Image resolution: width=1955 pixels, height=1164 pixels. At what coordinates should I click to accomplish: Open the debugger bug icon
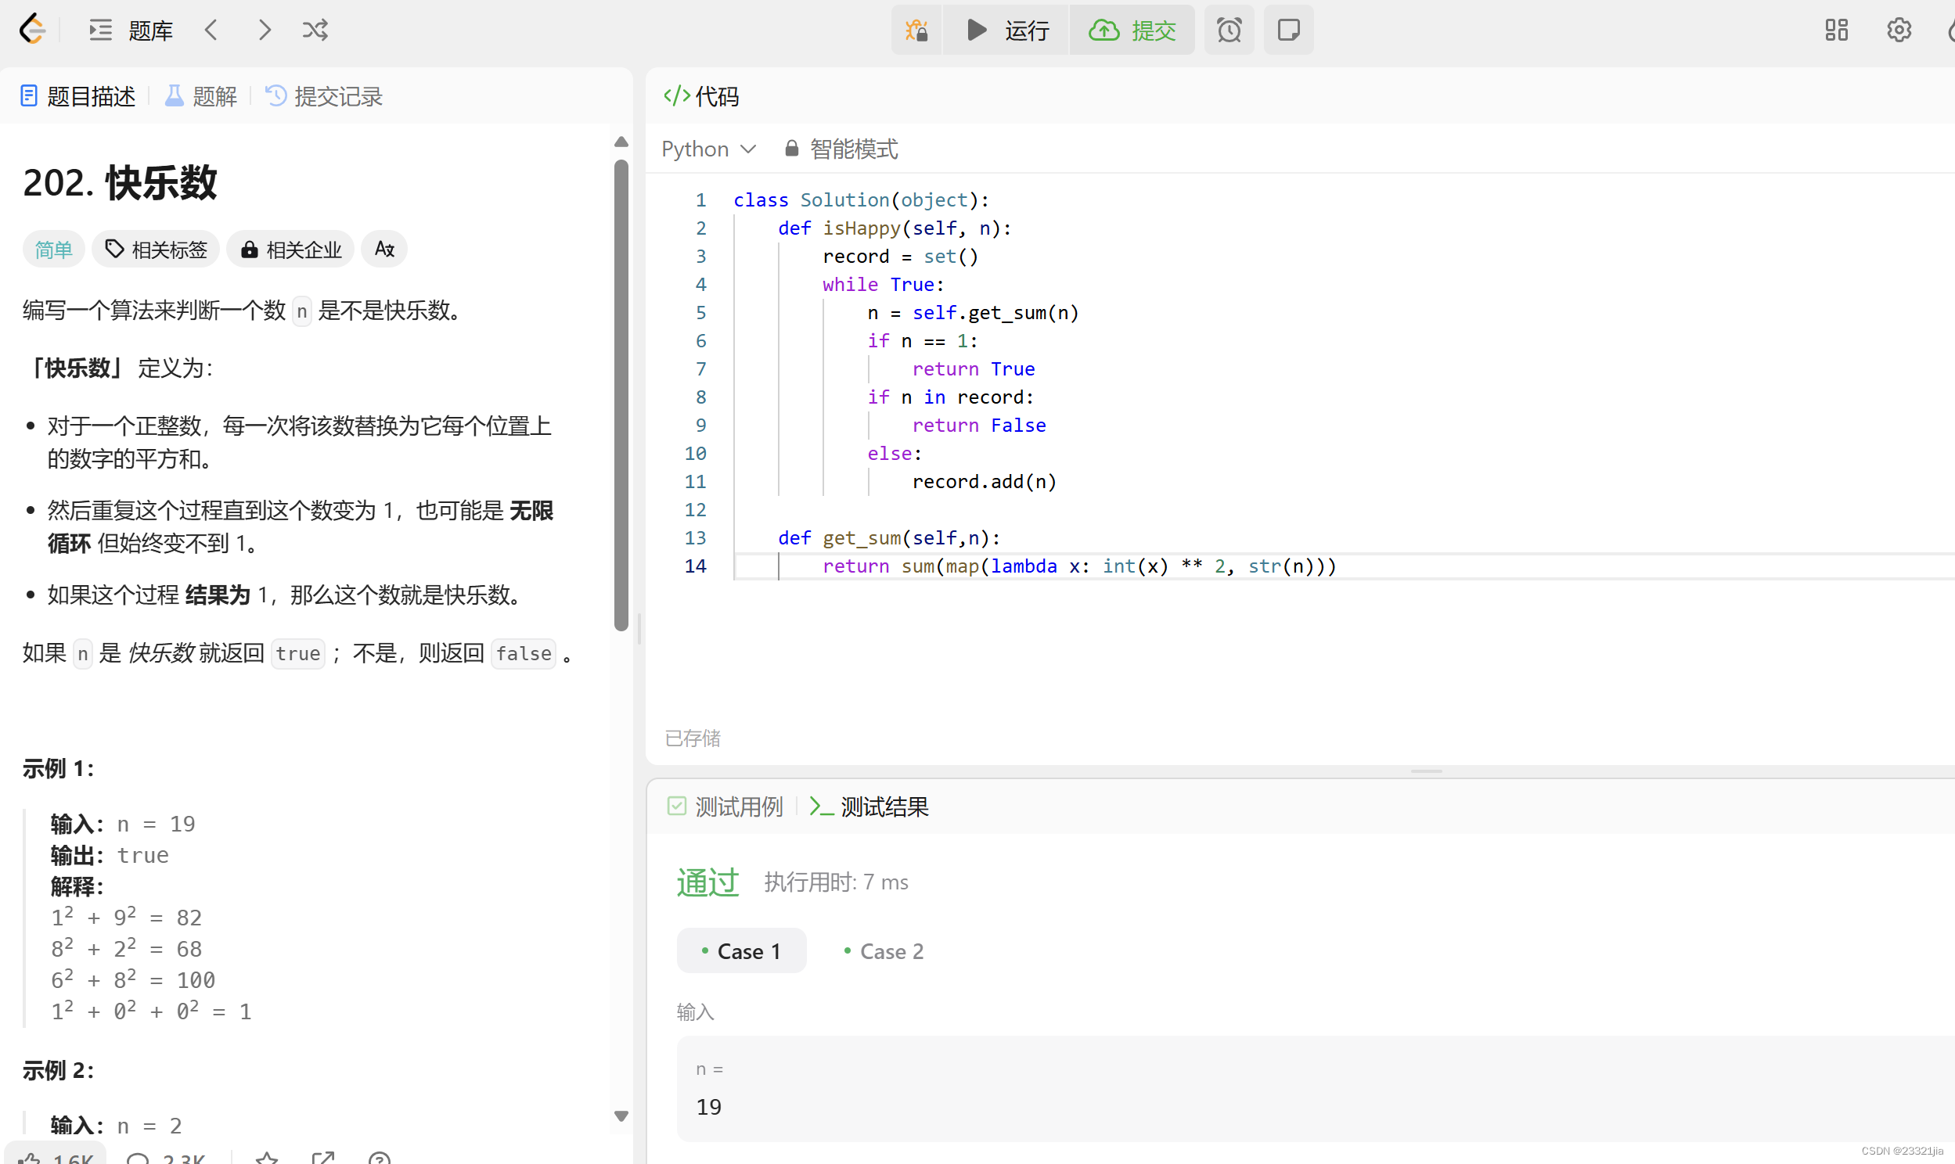(x=916, y=30)
